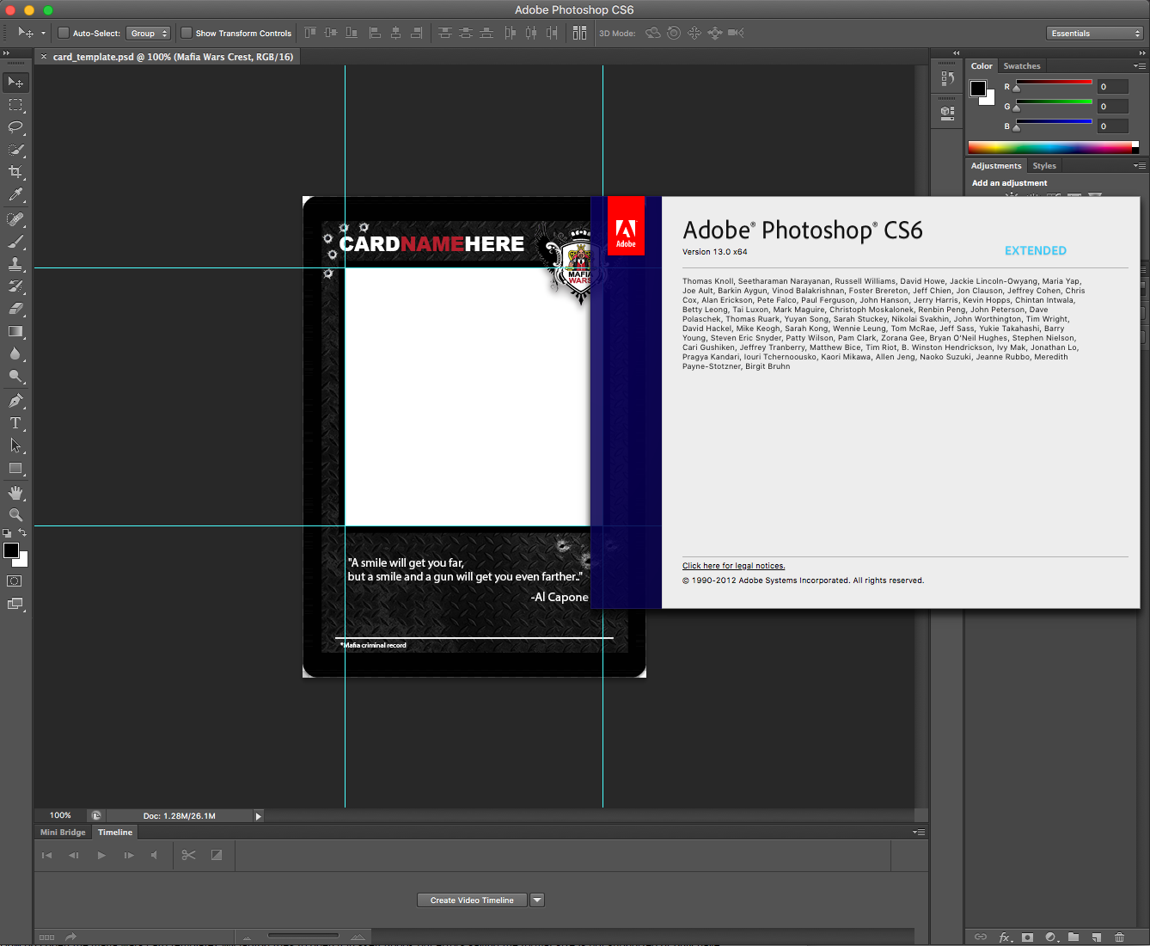Select the History Brush tool

(x=15, y=286)
